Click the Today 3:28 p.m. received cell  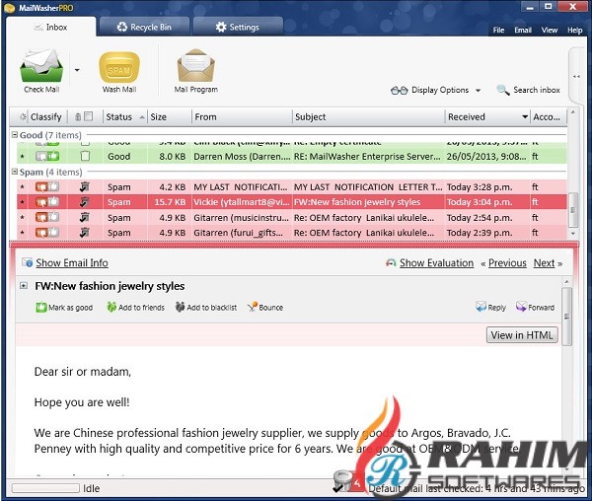click(480, 186)
